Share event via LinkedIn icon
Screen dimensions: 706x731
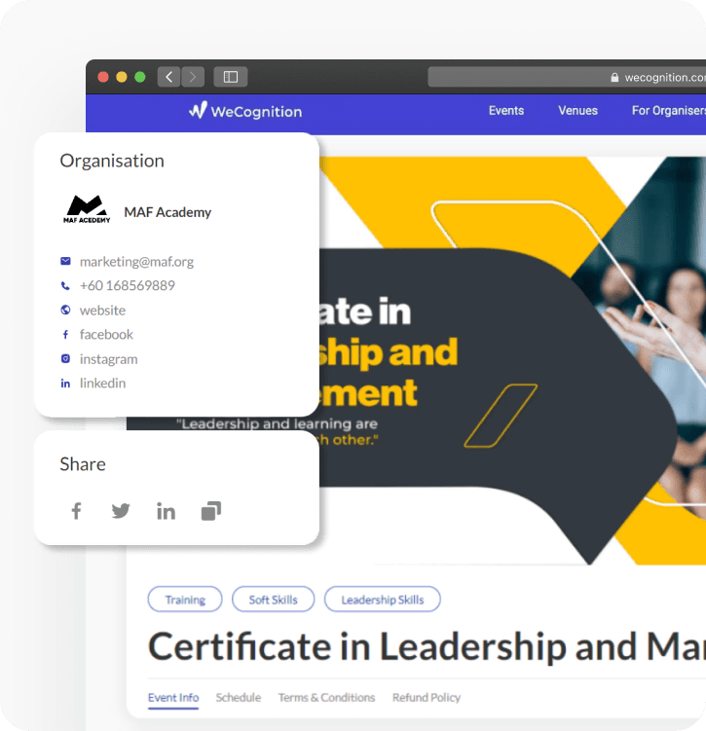tap(167, 511)
